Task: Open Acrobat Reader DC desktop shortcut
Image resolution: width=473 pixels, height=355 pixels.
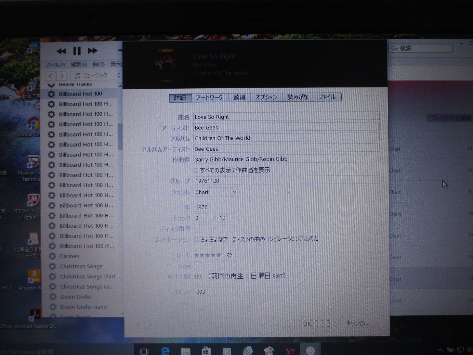Action: pos(34,318)
